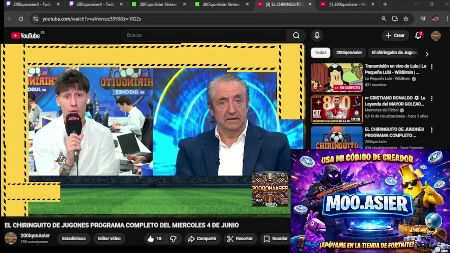Open the browser zoom magnifier icon
The image size is (450, 253).
[x=384, y=19]
